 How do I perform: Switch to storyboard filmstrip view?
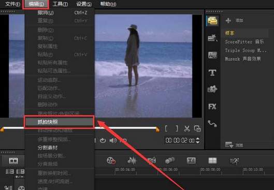[13, 160]
